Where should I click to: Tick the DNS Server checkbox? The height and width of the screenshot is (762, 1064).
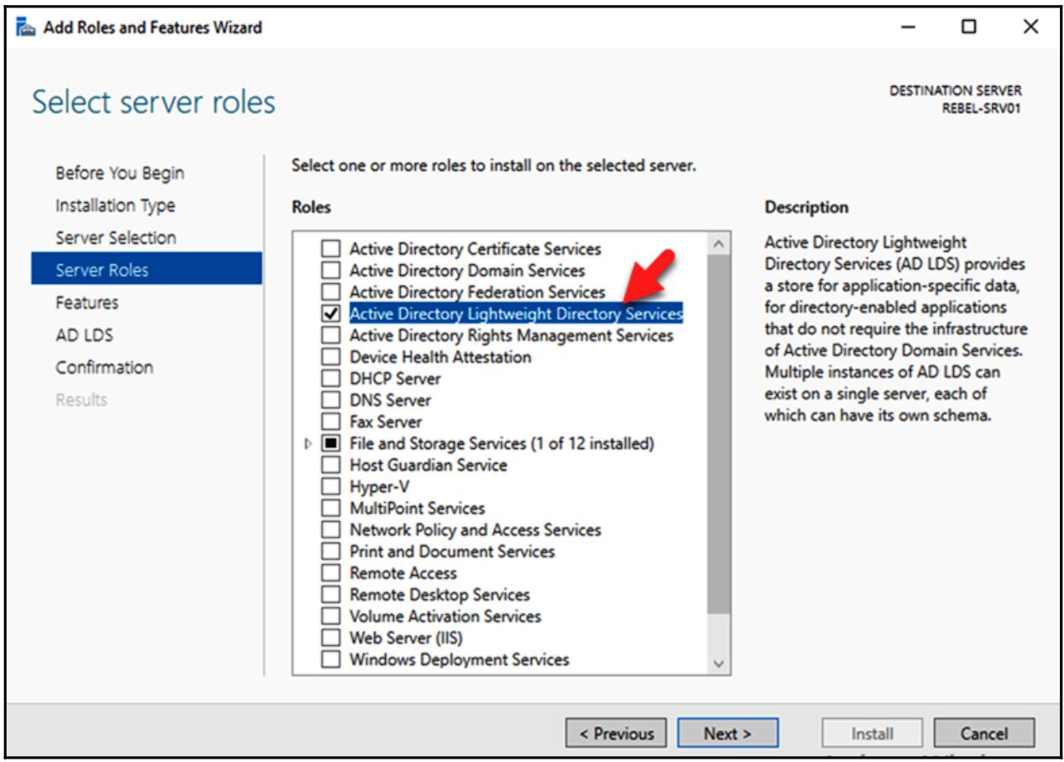(331, 400)
